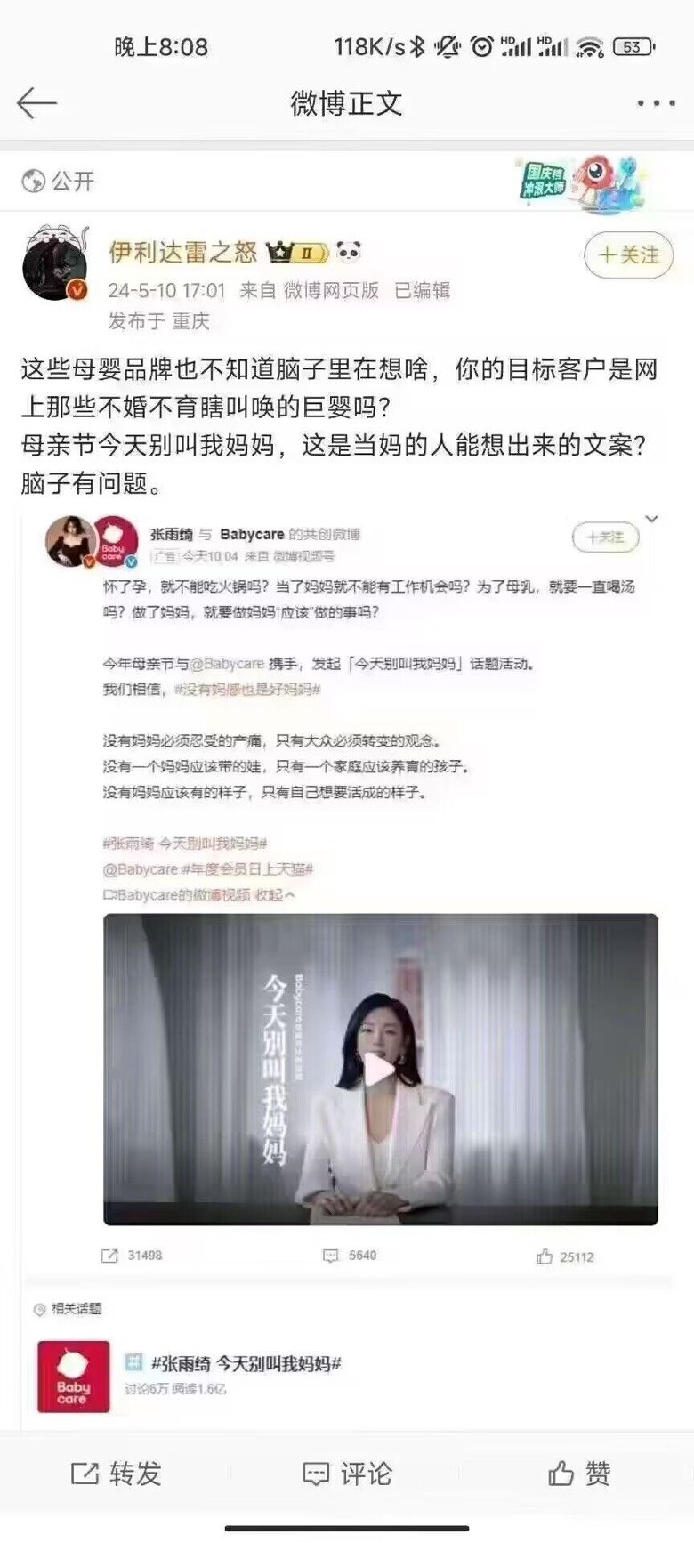Tap 评论 comment in bottom bar
This screenshot has height=1543, width=694.
coord(347,1474)
